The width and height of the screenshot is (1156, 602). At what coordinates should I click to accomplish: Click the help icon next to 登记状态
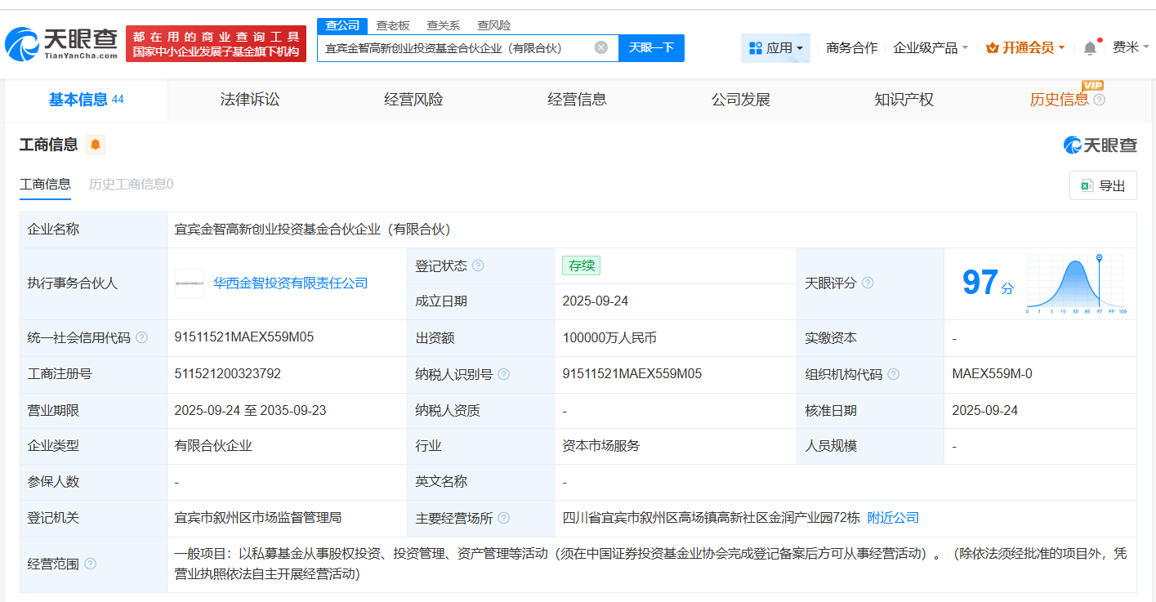point(480,265)
